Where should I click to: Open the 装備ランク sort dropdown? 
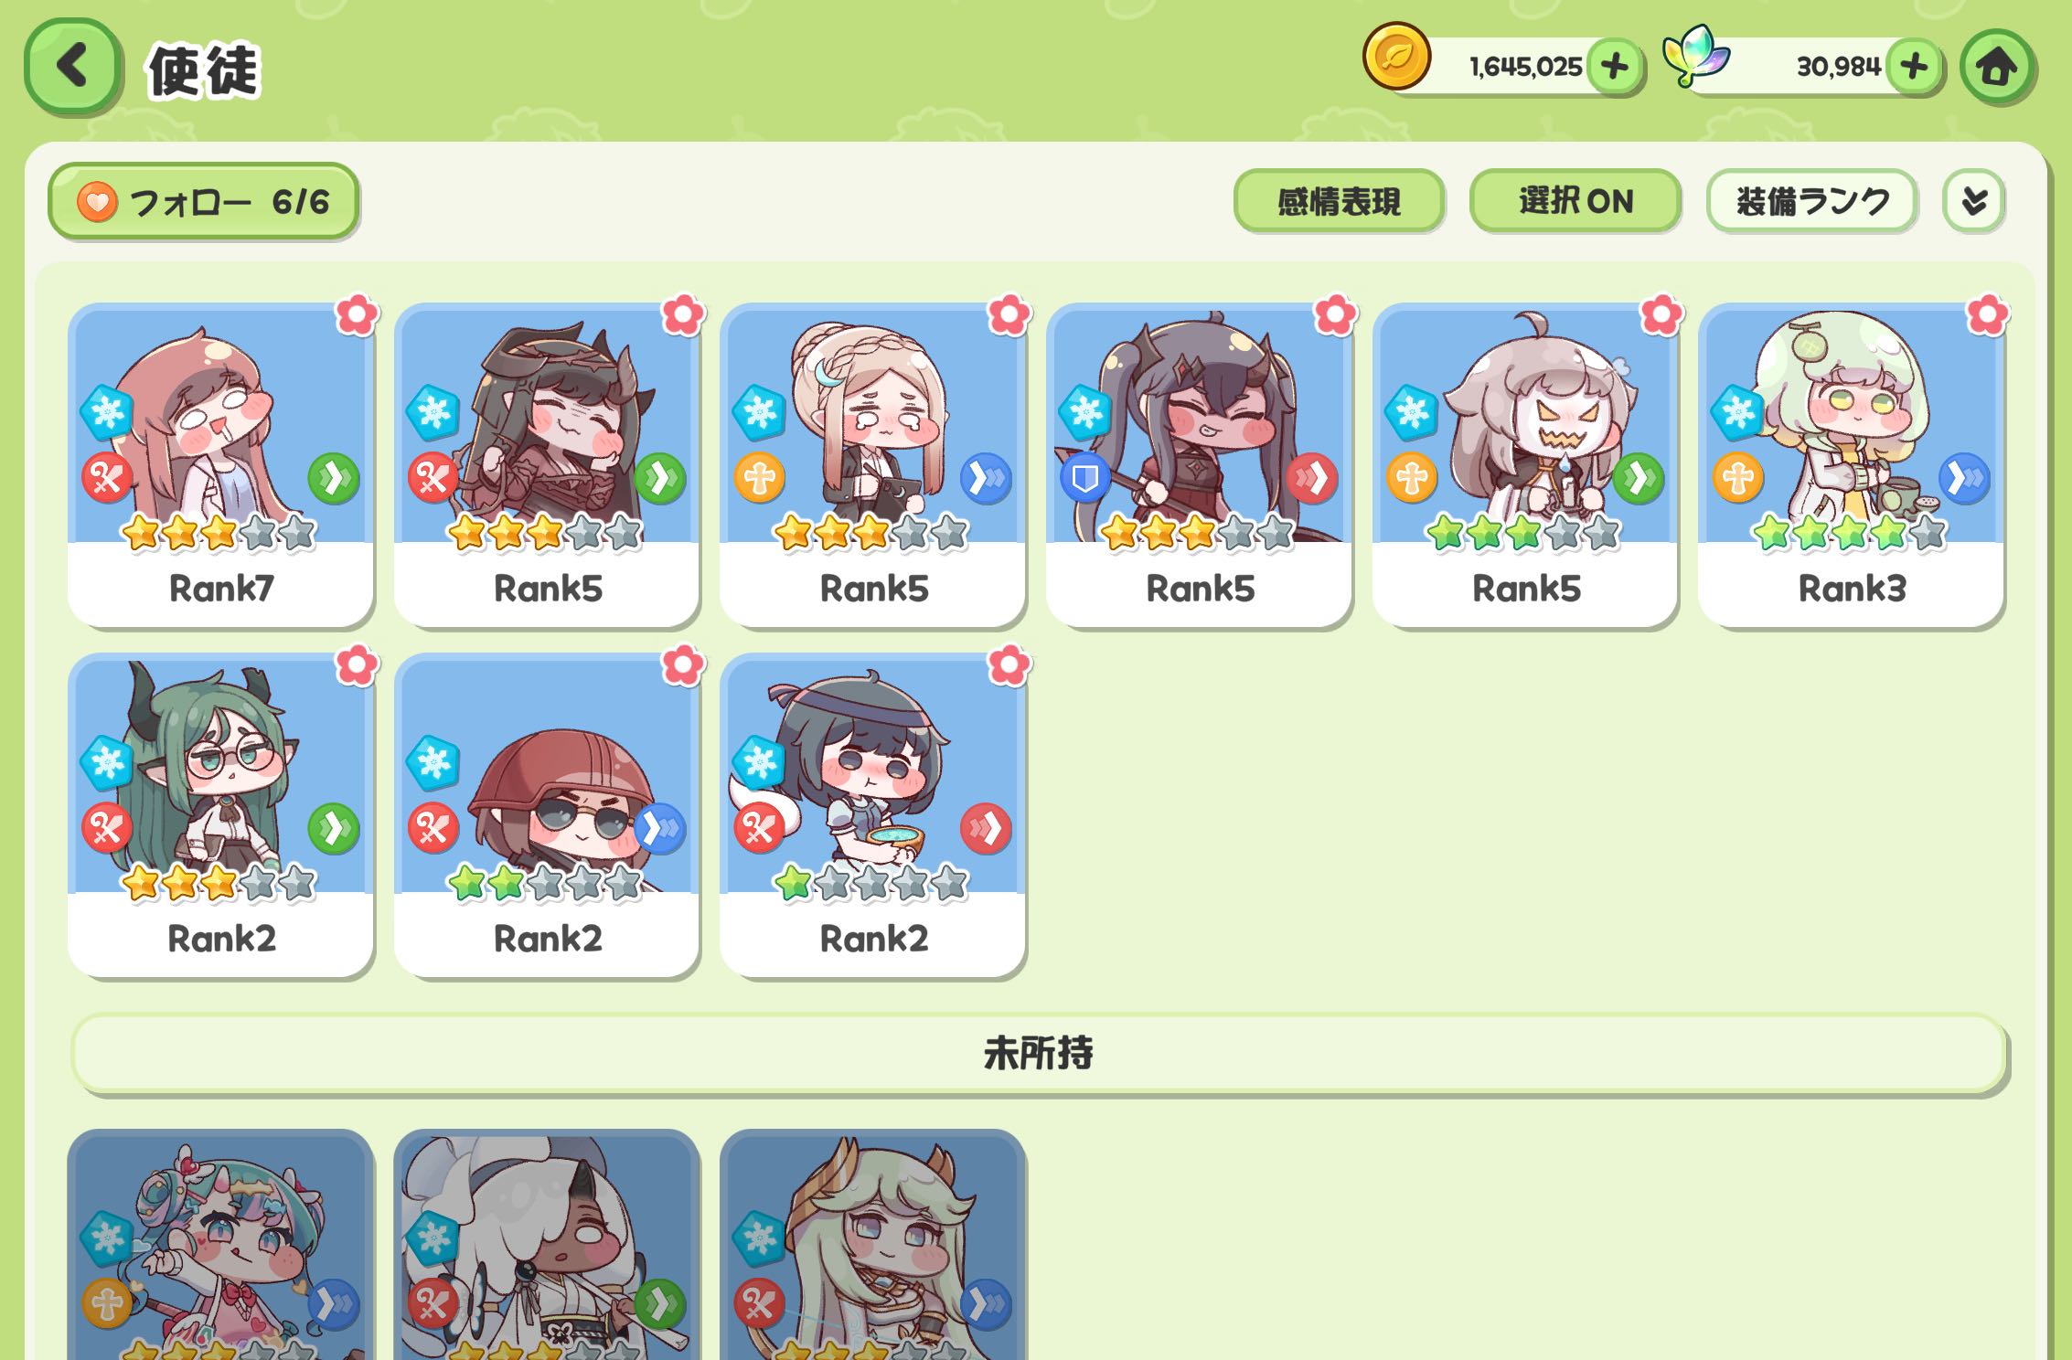[x=1811, y=201]
